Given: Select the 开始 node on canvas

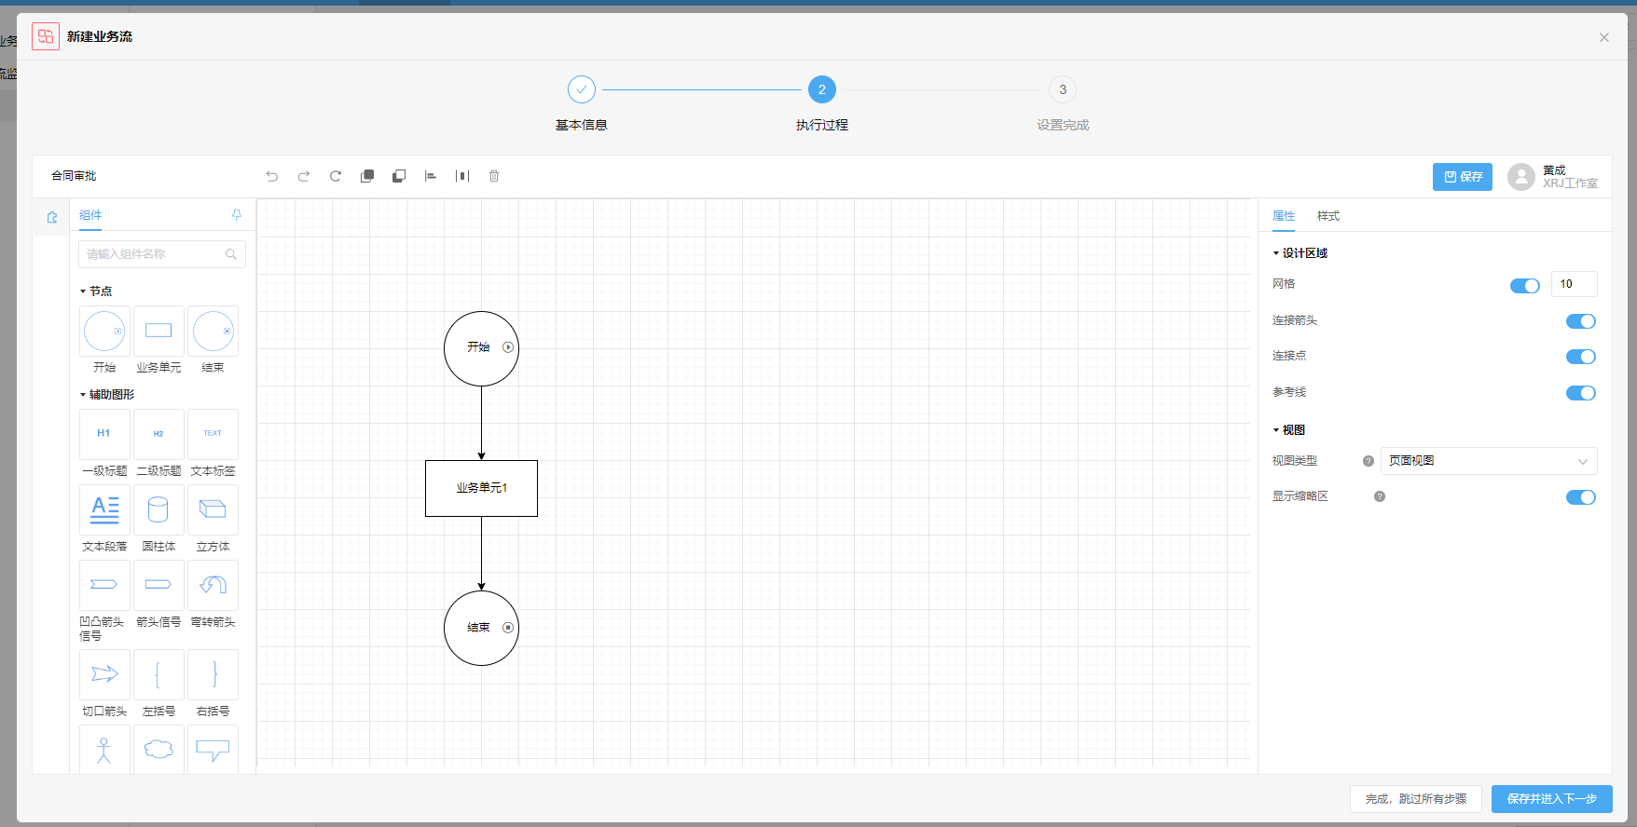Looking at the screenshot, I should 481,348.
